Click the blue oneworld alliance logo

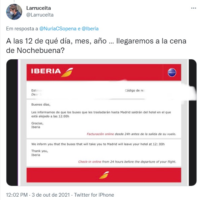[x=172, y=73]
